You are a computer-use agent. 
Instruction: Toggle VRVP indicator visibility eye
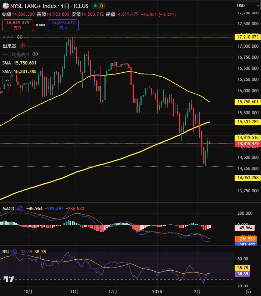pos(20,37)
